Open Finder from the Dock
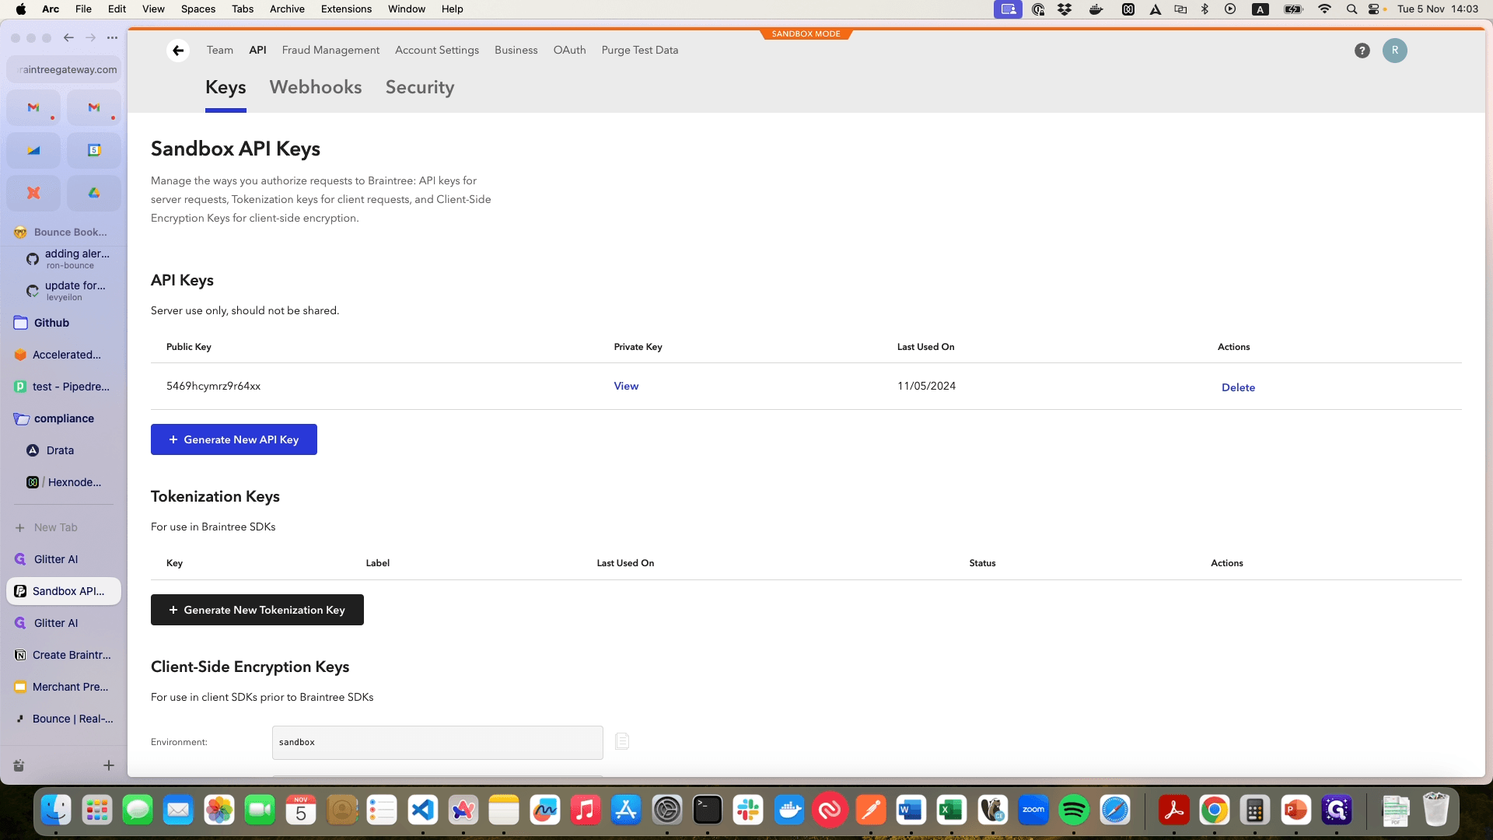This screenshot has width=1493, height=840. 56,810
